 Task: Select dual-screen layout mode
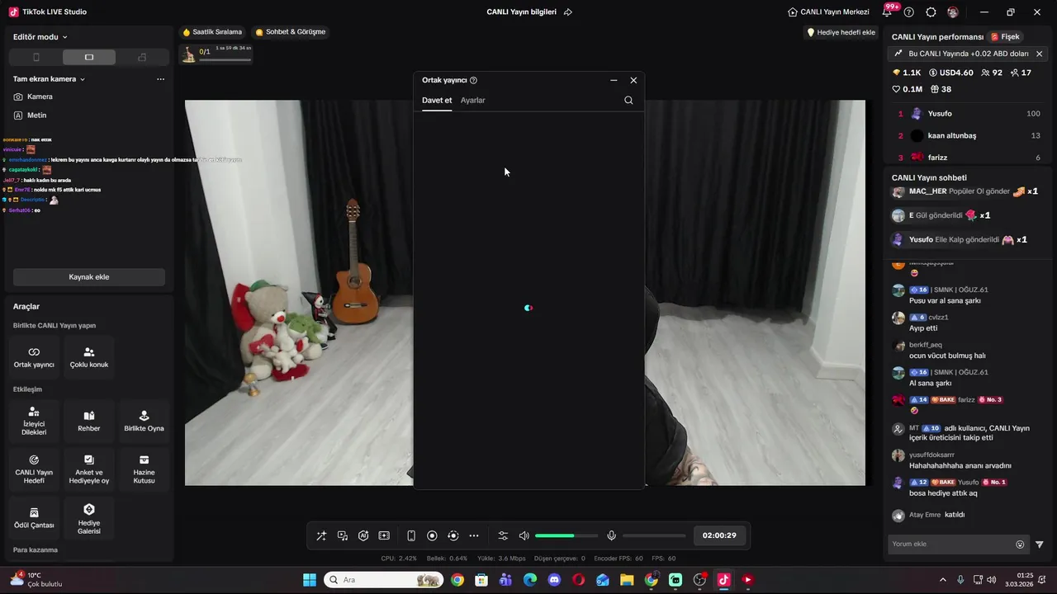tap(142, 57)
